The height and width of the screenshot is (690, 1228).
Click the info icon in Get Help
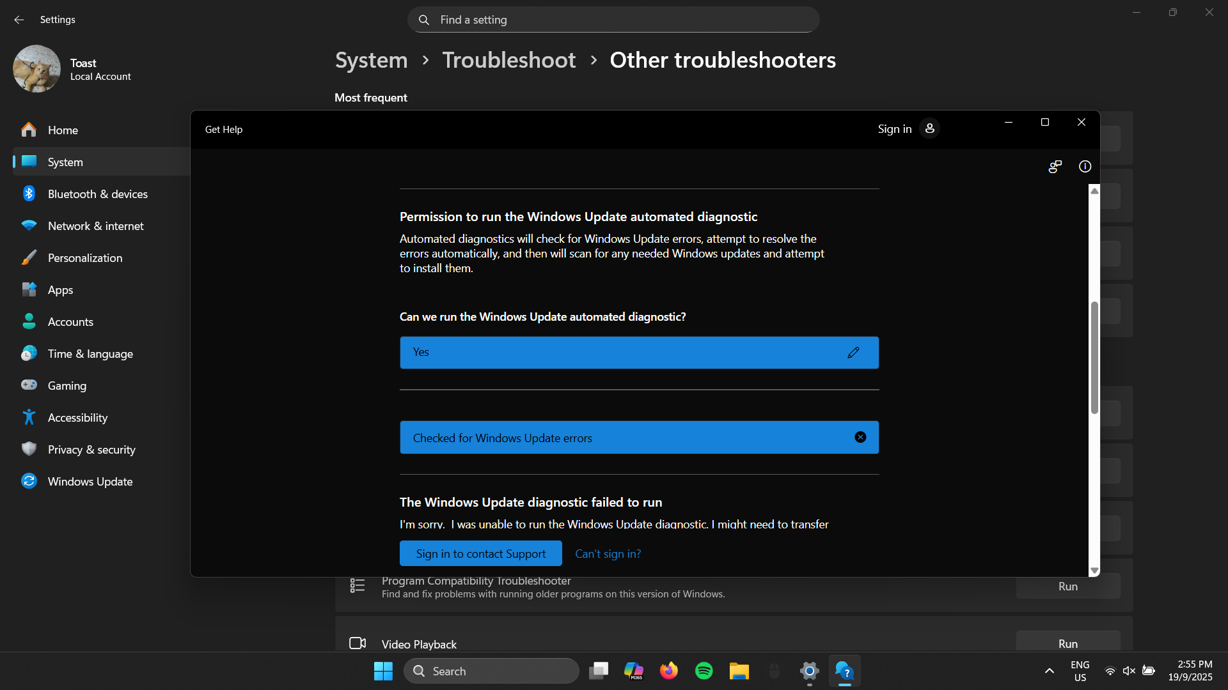(x=1085, y=167)
